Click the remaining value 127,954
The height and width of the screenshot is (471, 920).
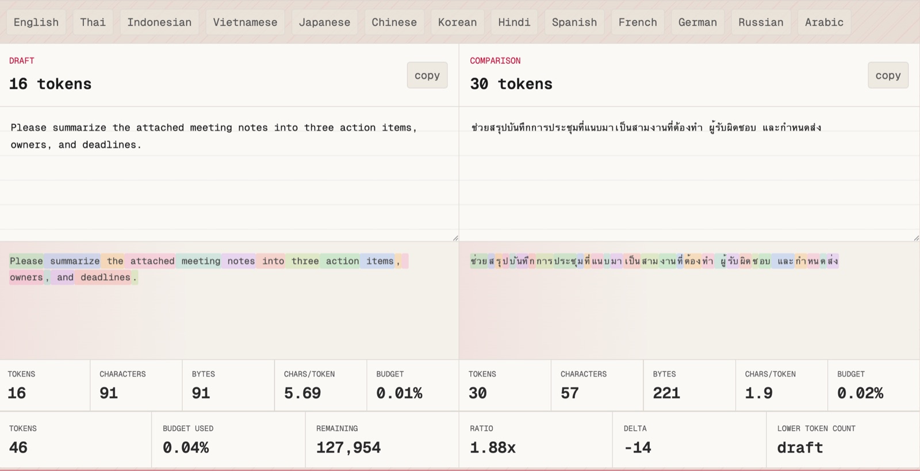(348, 447)
